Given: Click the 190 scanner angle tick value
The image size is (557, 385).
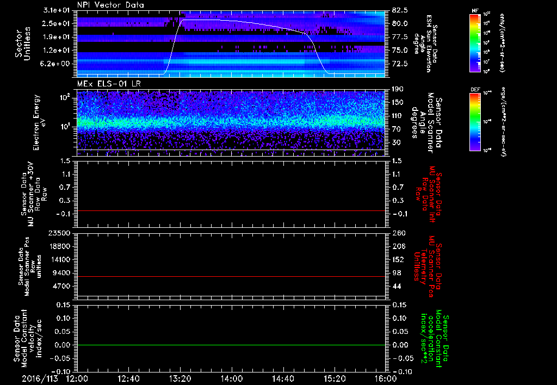Looking at the screenshot, I should click(398, 89).
